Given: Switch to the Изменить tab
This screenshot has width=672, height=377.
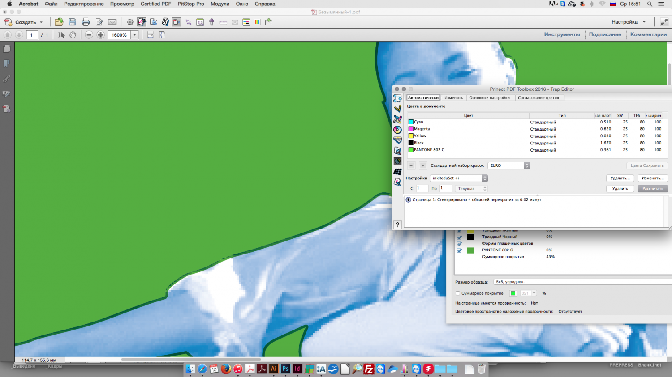Looking at the screenshot, I should coord(453,97).
